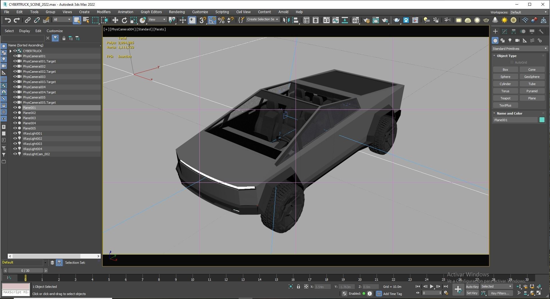Toggle Percent Snap button

(221, 20)
